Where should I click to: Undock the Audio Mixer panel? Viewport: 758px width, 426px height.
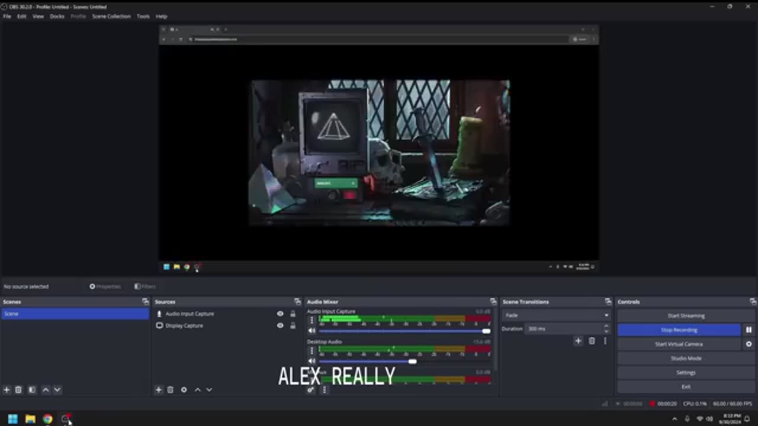click(493, 302)
